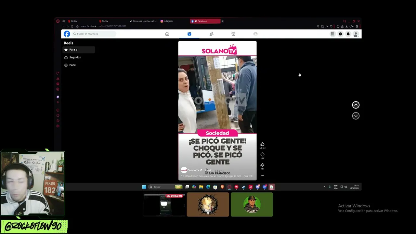This screenshot has height=234, width=416.
Task: Open the account profile avatar menu
Action: tap(356, 34)
